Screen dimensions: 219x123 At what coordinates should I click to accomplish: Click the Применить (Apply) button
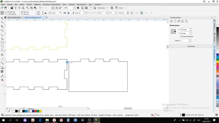191,46
